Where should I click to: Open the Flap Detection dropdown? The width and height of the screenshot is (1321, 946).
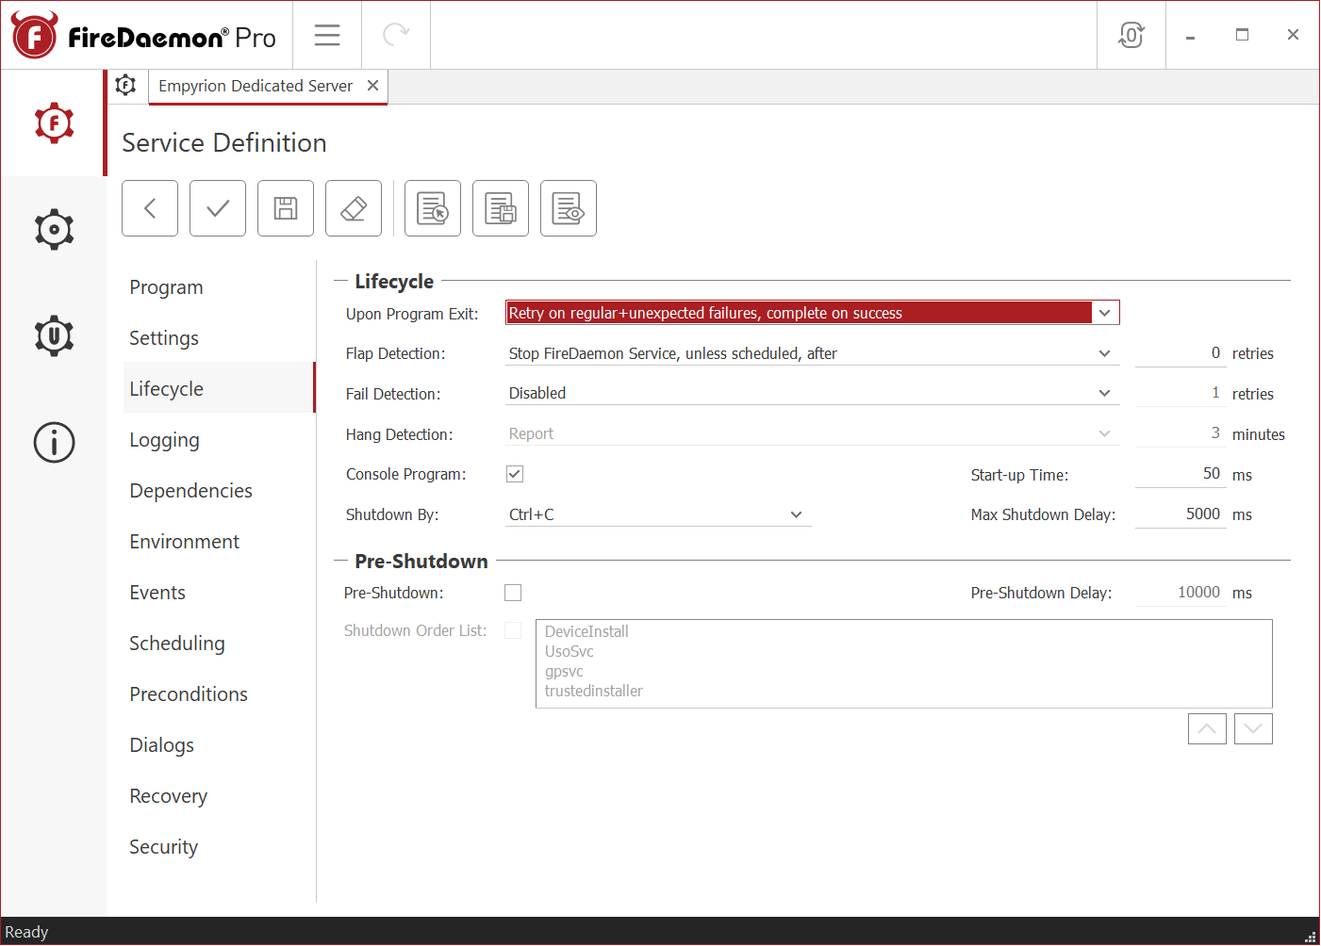813,353
